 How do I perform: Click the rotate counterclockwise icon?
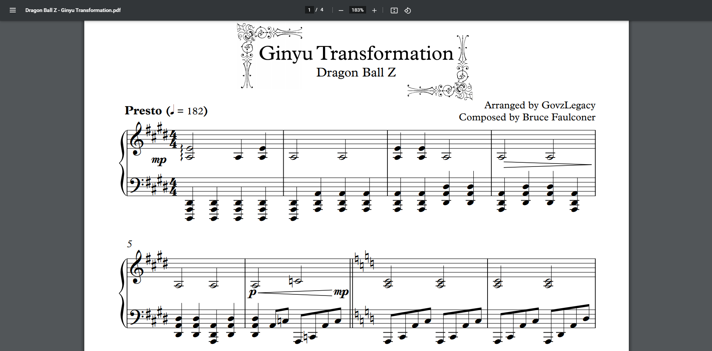(x=408, y=10)
